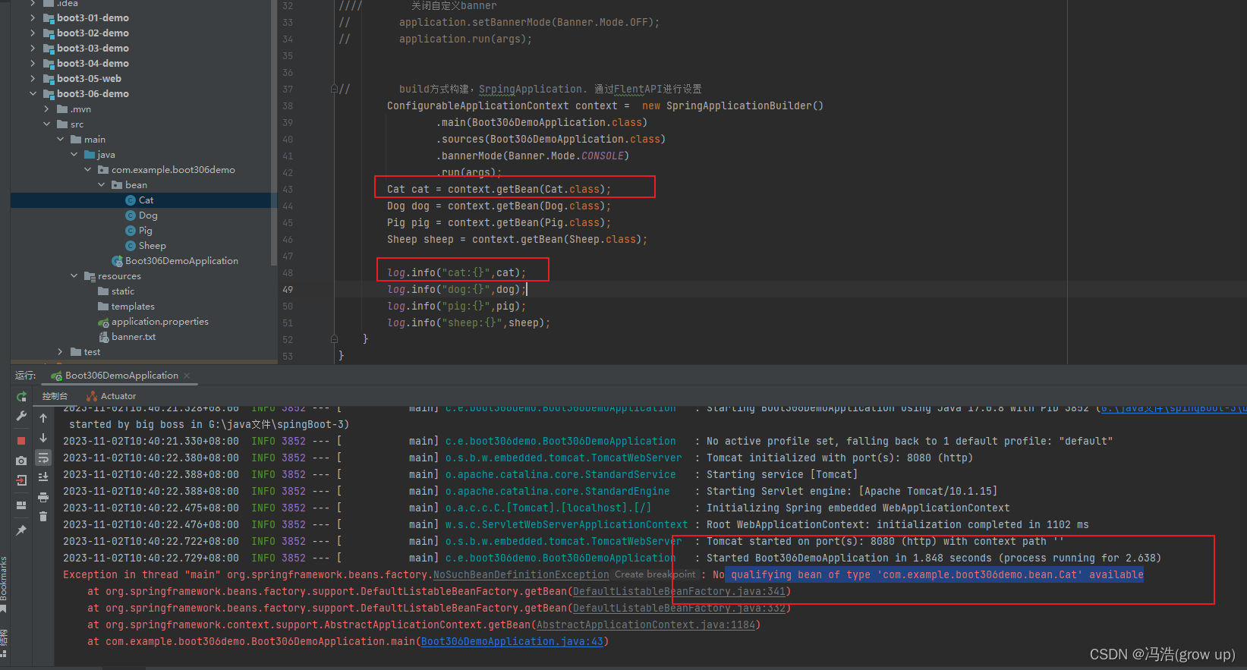Stop the running application with the red square

[21, 440]
